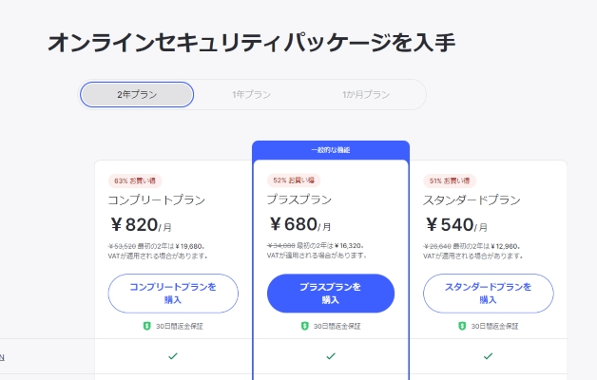Click the checkmark in the コンプリートプラン column
The height and width of the screenshot is (380, 597).
173,356
